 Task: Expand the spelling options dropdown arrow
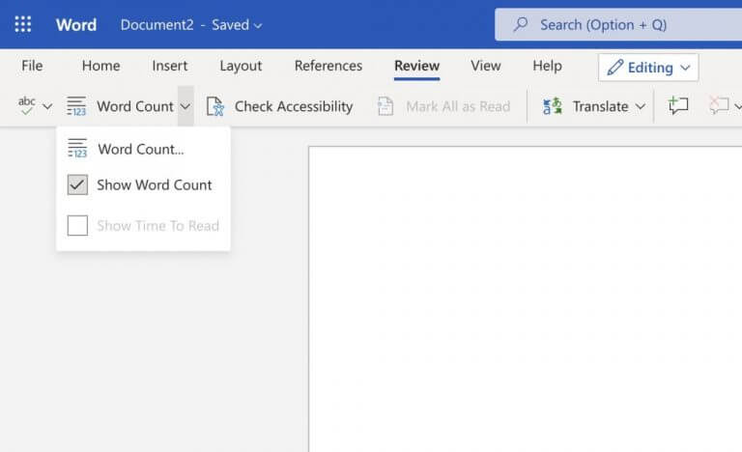(x=47, y=107)
